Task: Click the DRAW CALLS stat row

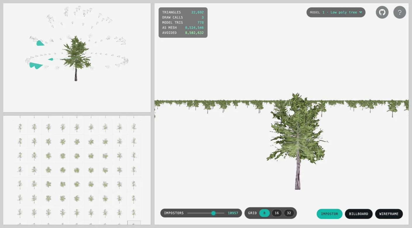Action: click(183, 18)
